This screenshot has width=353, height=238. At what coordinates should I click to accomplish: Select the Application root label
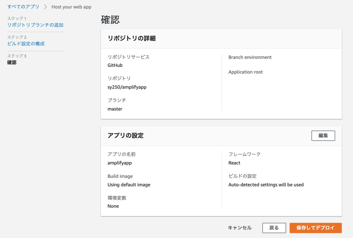coord(246,72)
